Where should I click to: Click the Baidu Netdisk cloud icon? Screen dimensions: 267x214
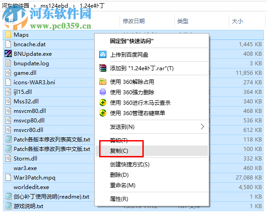point(103,54)
